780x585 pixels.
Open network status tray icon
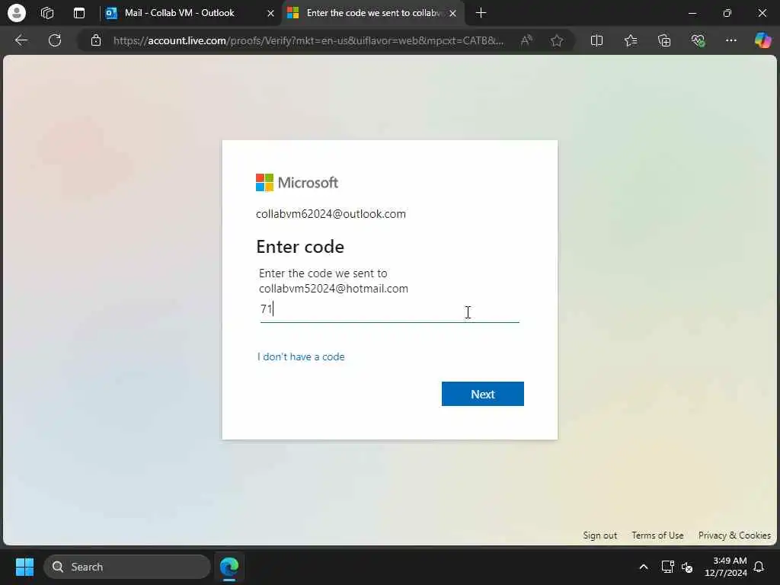point(667,567)
